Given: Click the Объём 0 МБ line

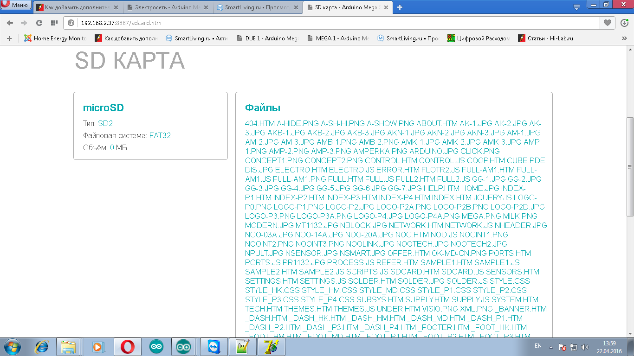Looking at the screenshot, I should 105,147.
